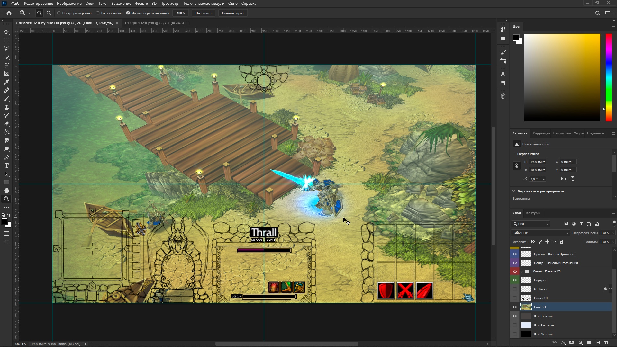Close the CrusaderUI2.0 document tab

tap(117, 23)
